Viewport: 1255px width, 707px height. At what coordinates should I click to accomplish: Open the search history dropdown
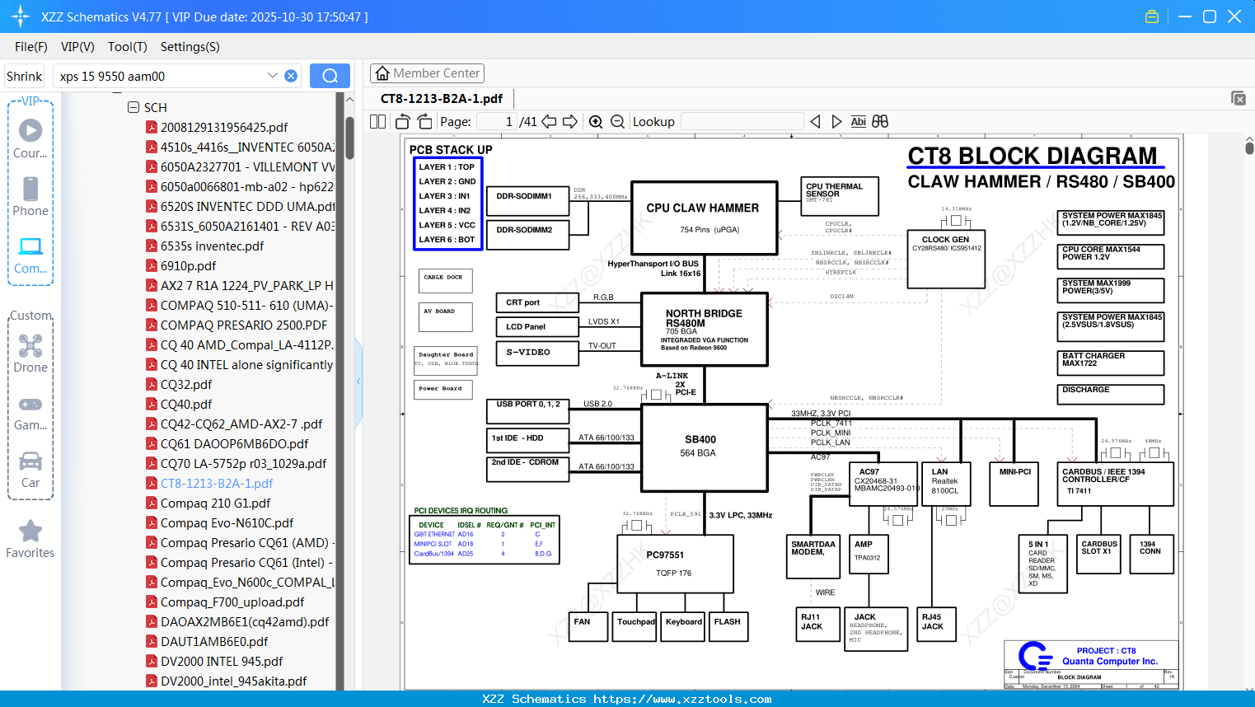coord(273,76)
